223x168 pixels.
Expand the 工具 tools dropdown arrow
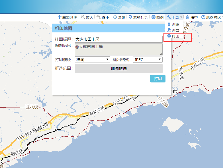(181, 17)
